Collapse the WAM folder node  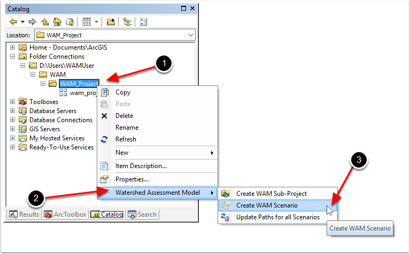tap(33, 74)
